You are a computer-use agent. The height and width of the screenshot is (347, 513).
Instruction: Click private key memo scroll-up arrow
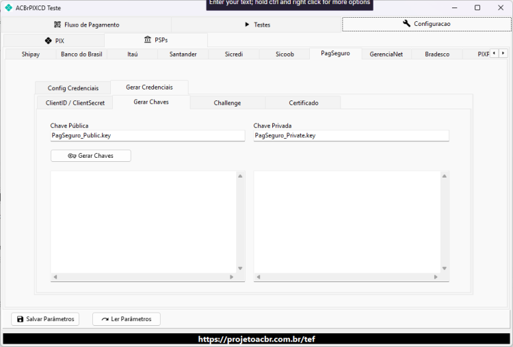[x=445, y=176]
